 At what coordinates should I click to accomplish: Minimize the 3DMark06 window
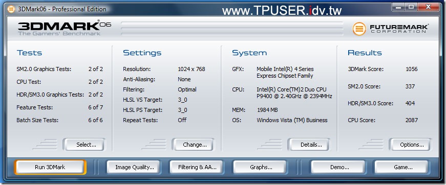(398, 7)
